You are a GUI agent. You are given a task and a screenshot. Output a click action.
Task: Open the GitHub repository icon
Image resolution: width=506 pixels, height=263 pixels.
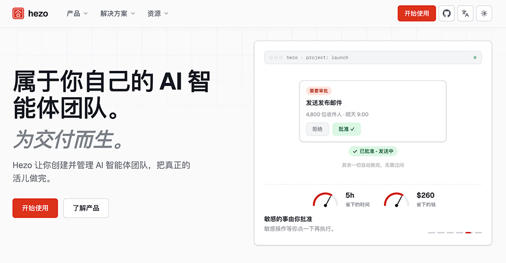tap(447, 14)
